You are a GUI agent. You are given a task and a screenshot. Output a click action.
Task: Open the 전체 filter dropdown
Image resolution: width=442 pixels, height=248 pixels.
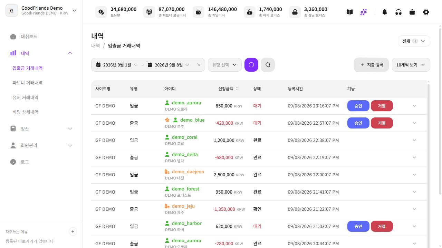click(414, 41)
